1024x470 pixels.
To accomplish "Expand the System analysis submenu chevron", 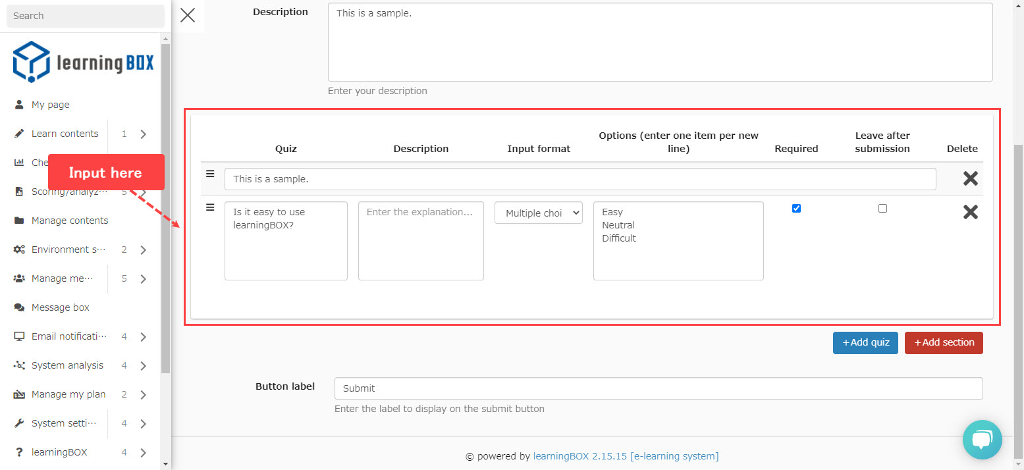I will (143, 366).
